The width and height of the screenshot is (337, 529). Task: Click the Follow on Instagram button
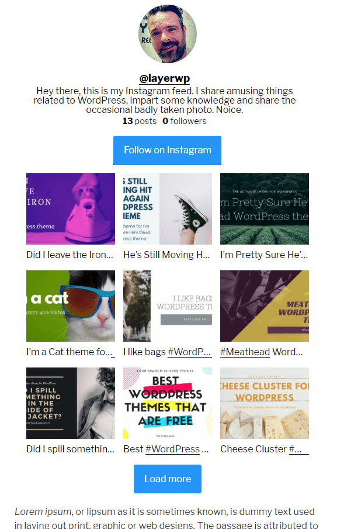(167, 150)
